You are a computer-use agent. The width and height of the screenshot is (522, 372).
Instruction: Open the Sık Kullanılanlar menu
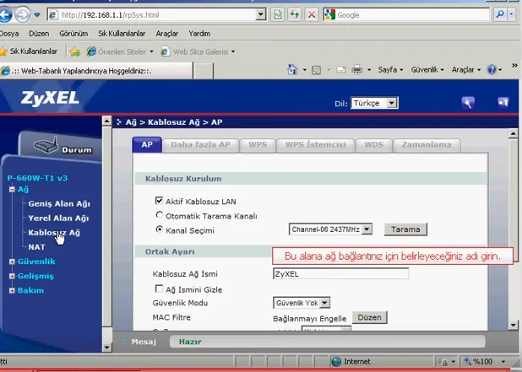122,34
